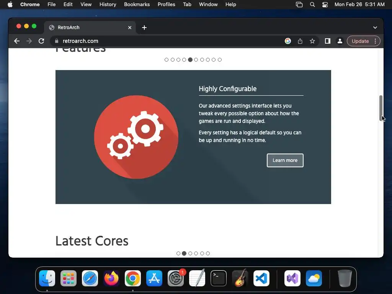Screen dimensions: 392x294
Task: Go back to the previous page
Action: (x=17, y=41)
